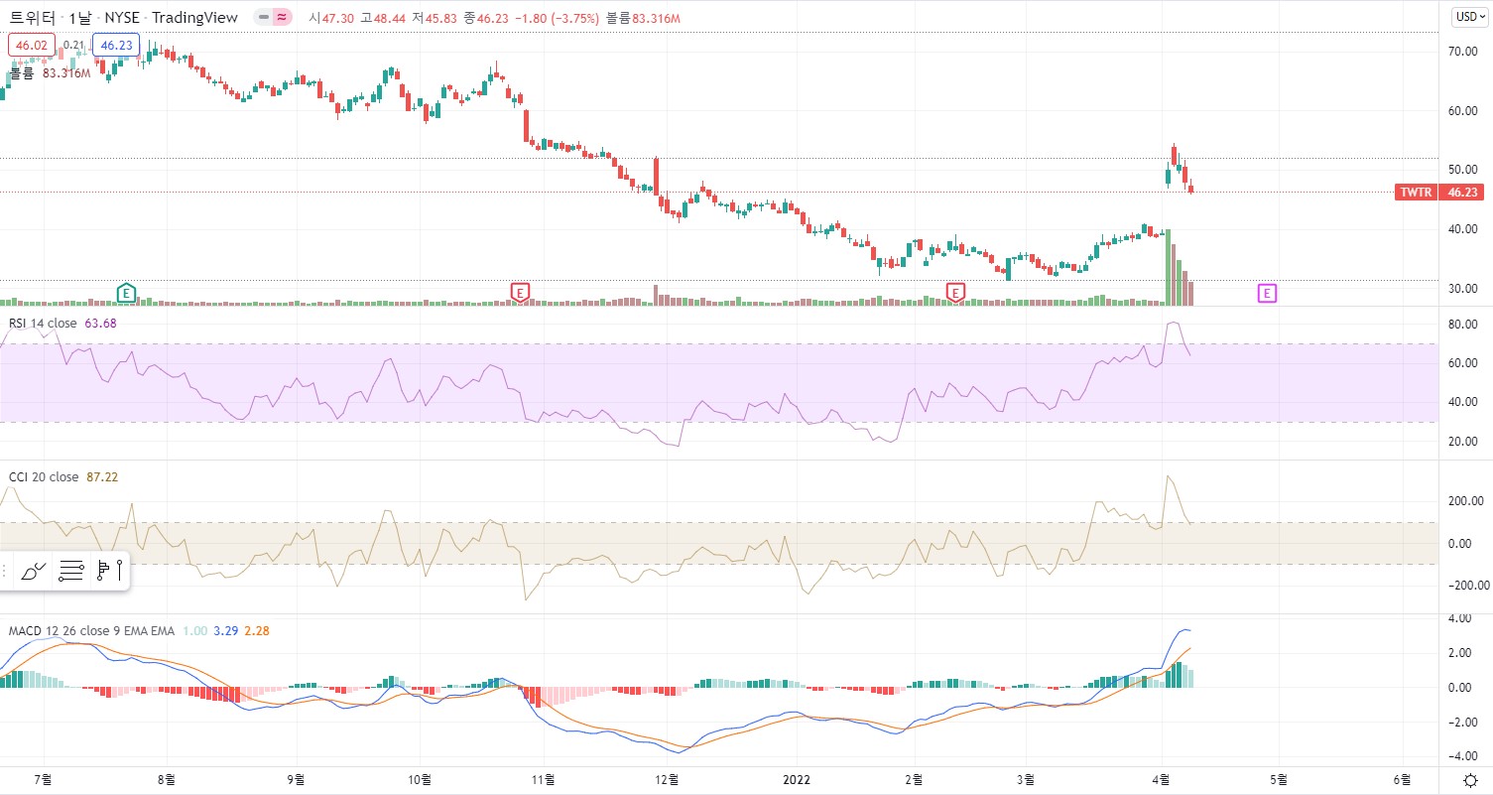Click the 6월 label on time axis
The height and width of the screenshot is (795, 1493).
1402,780
